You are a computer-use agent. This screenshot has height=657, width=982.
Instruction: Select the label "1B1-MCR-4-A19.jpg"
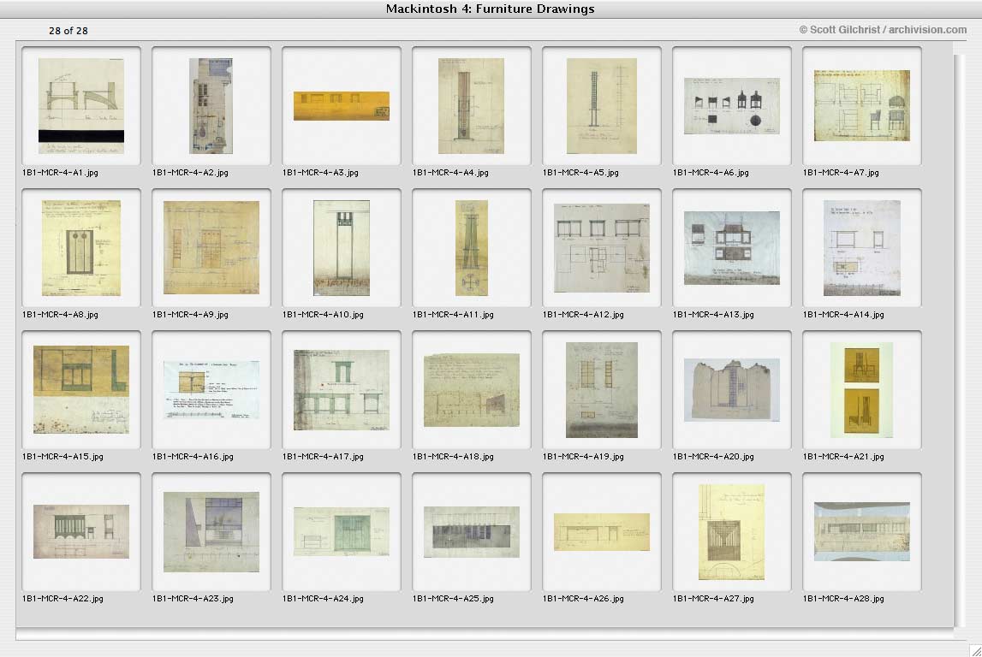584,457
